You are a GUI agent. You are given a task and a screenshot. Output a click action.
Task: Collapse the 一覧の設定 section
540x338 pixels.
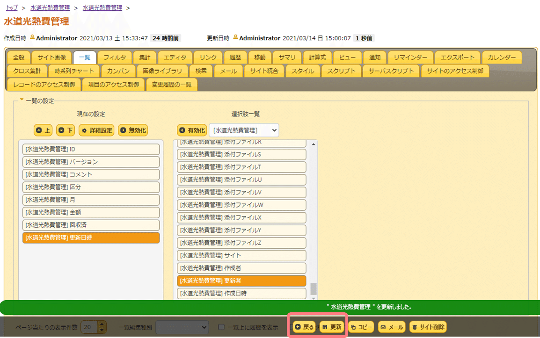[21, 100]
